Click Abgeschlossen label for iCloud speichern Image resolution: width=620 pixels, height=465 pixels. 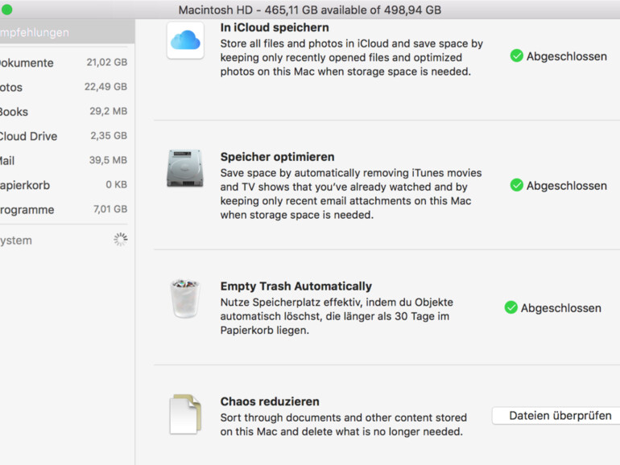566,56
